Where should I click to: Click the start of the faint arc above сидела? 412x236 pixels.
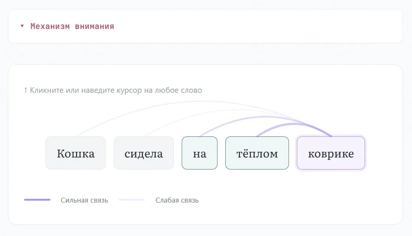click(x=144, y=136)
